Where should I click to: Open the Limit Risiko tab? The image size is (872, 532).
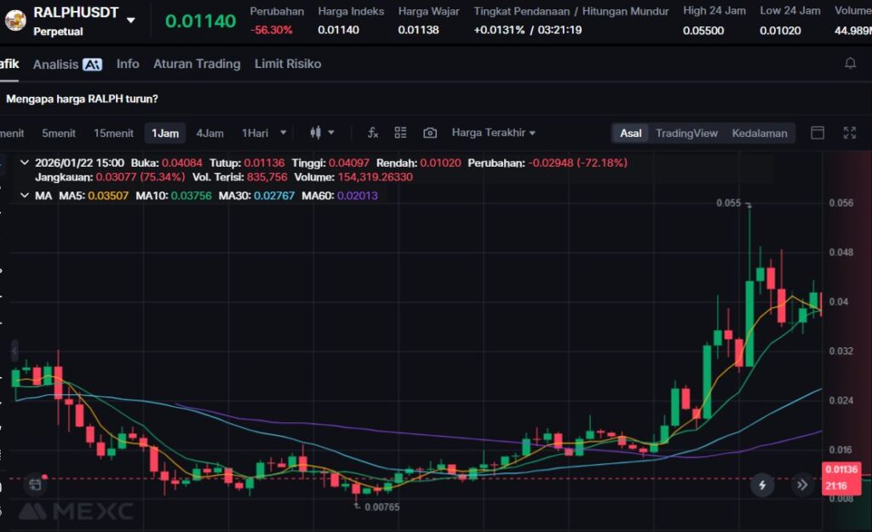[x=288, y=64]
